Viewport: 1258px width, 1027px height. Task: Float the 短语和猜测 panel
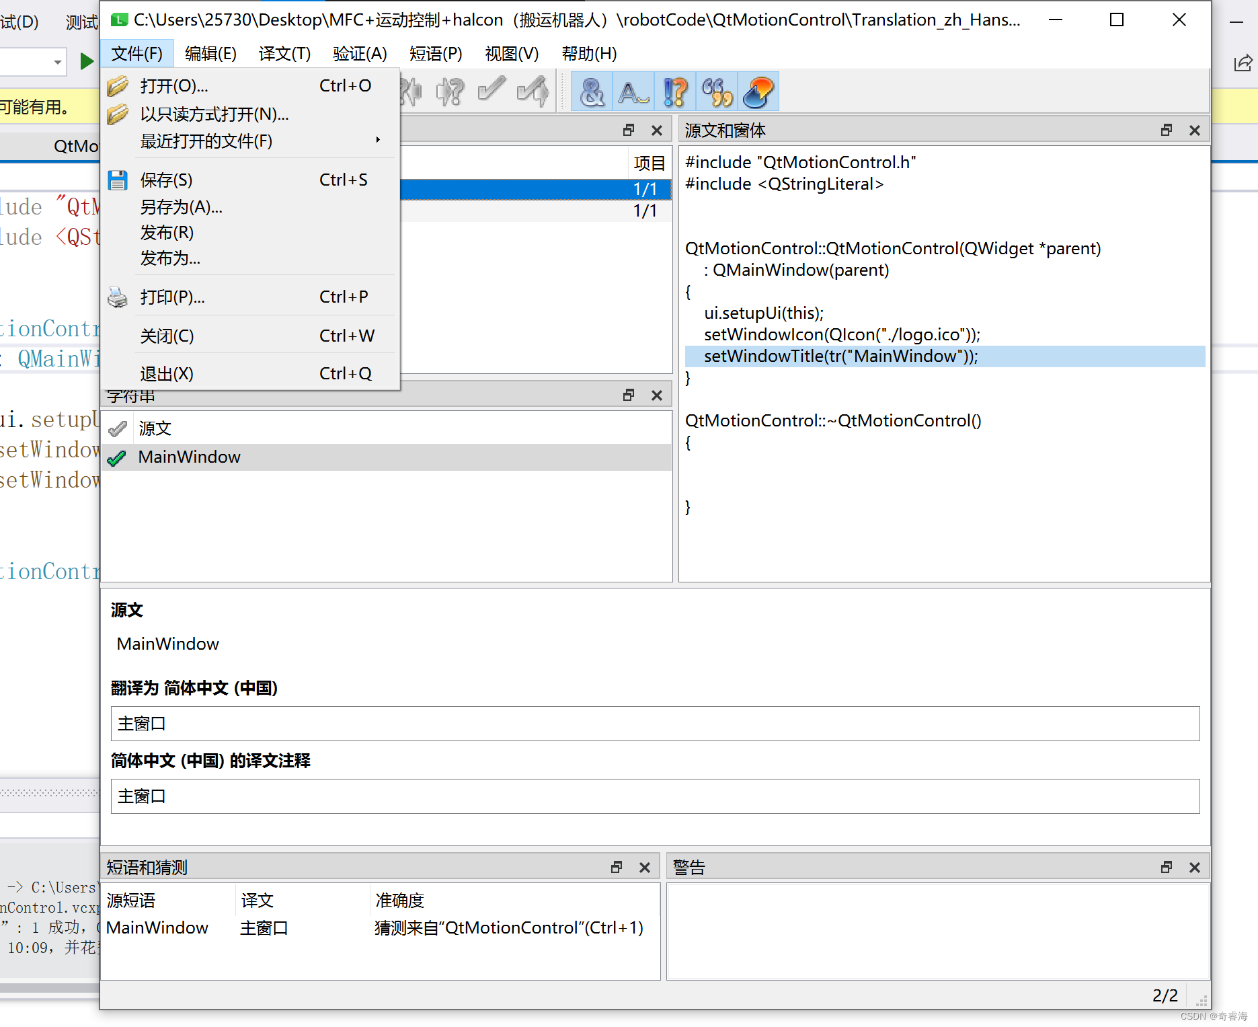617,867
